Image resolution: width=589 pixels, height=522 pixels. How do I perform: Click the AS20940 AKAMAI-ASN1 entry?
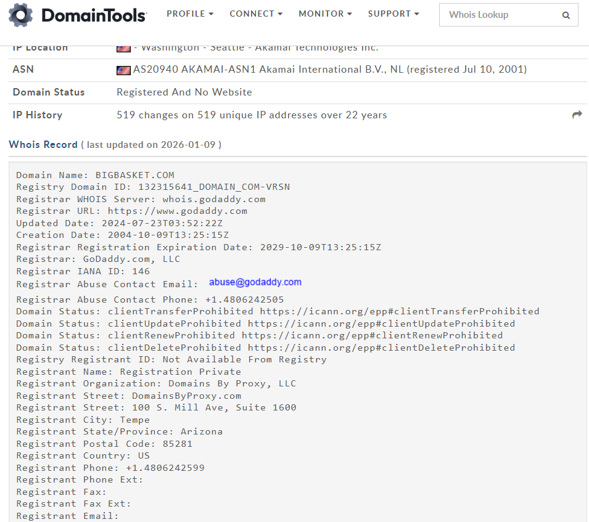tap(330, 70)
